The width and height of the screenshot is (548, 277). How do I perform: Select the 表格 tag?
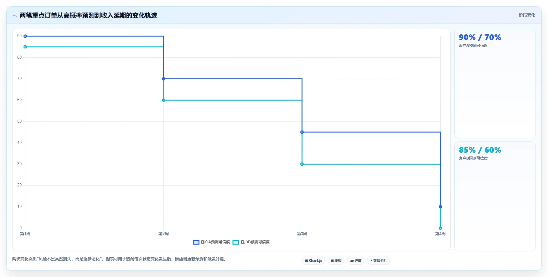(336, 260)
